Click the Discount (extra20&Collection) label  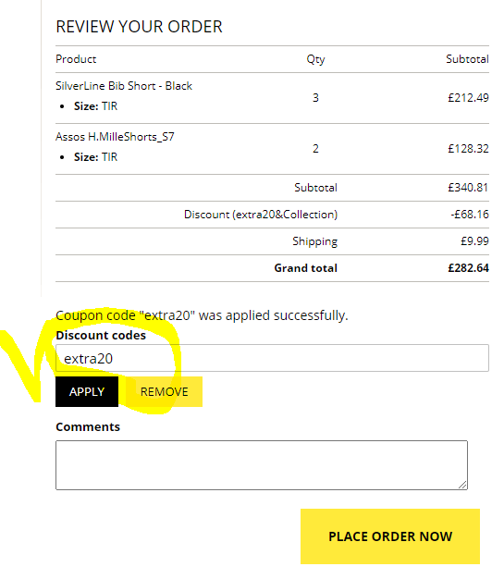pos(261,215)
